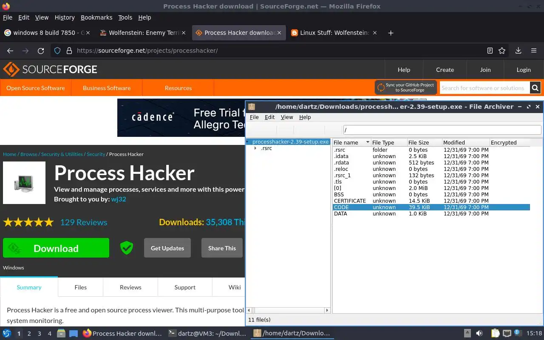The image size is (544, 340).
Task: Open the Support tab on SourceForge page
Action: pos(185,287)
